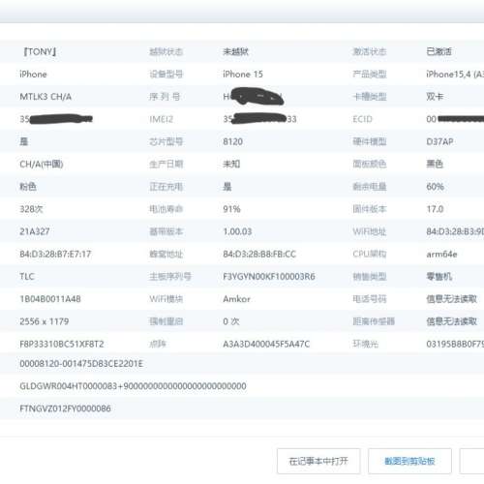Select the 328次 charge count value
484x484 pixels.
(x=31, y=209)
